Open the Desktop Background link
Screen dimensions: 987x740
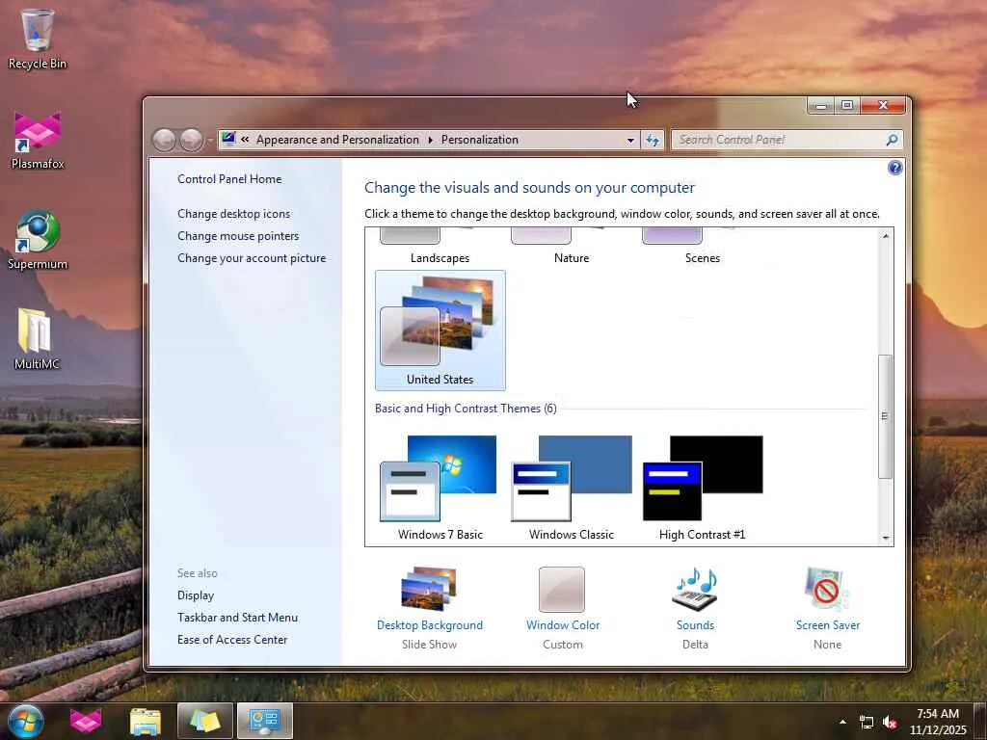[429, 624]
